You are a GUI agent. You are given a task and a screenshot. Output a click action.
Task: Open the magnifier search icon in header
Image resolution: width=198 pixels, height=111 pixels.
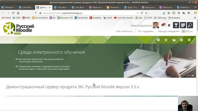coord(190,25)
